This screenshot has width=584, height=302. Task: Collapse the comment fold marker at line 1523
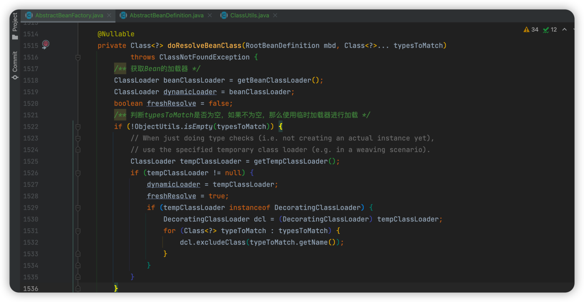[x=77, y=138]
